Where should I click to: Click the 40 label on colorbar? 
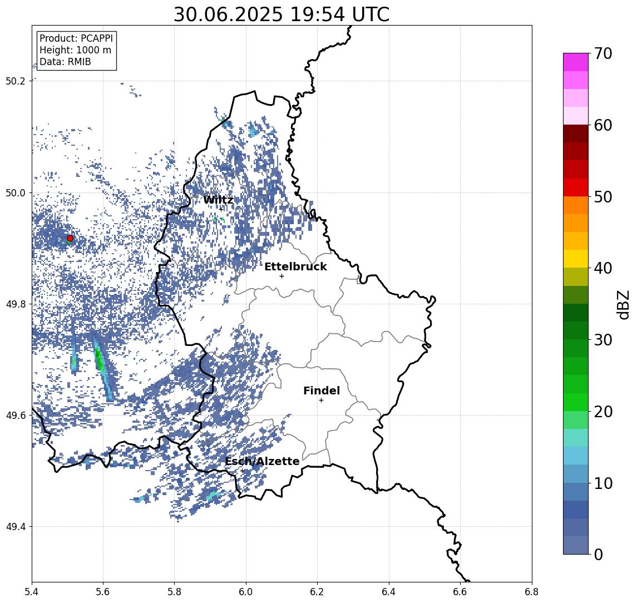click(603, 268)
